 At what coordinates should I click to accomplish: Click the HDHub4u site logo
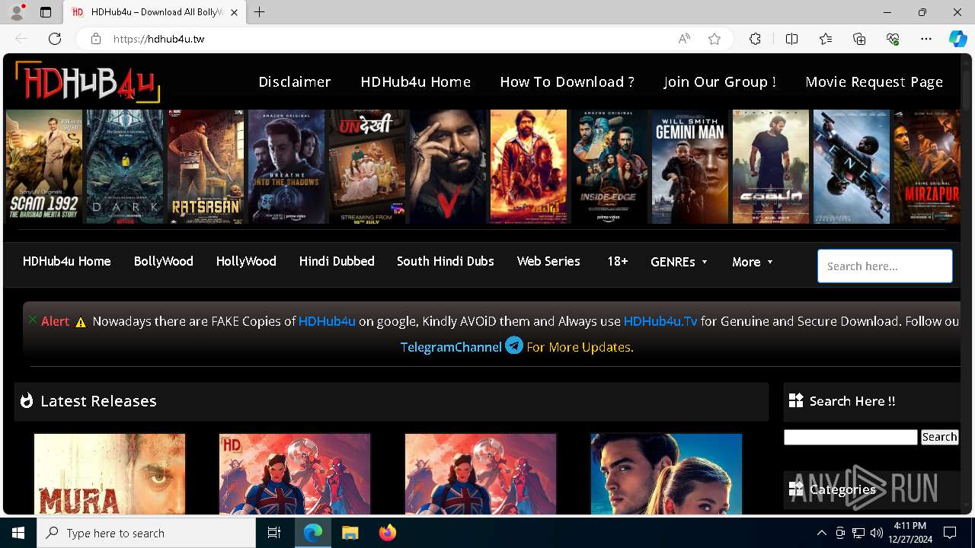88,81
